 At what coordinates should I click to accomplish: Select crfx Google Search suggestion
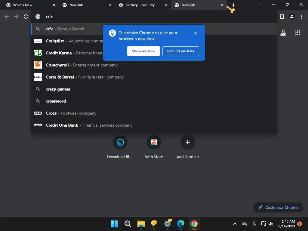point(154,29)
